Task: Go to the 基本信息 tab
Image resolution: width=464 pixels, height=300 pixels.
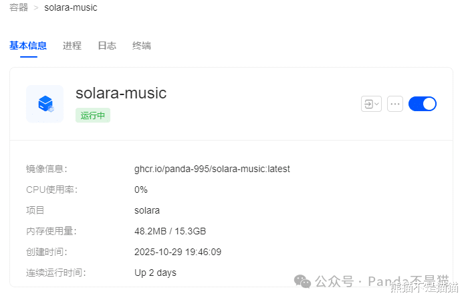Action: [28, 46]
